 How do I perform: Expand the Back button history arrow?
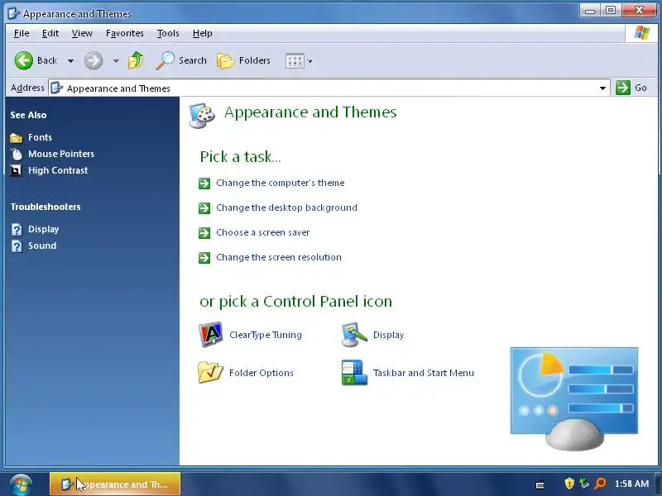[x=71, y=61]
